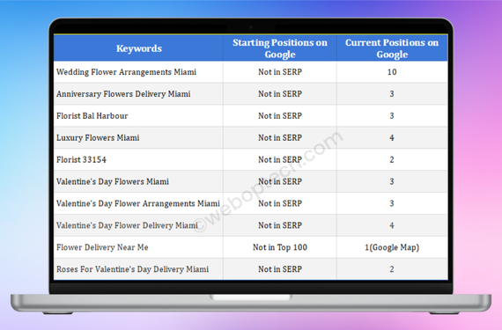Select the 1(Google Map) position cell
502x330 pixels.
pos(392,247)
